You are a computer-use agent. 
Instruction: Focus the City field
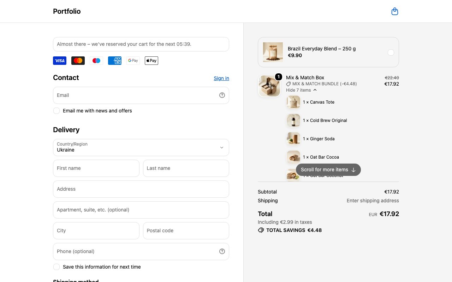(96, 231)
